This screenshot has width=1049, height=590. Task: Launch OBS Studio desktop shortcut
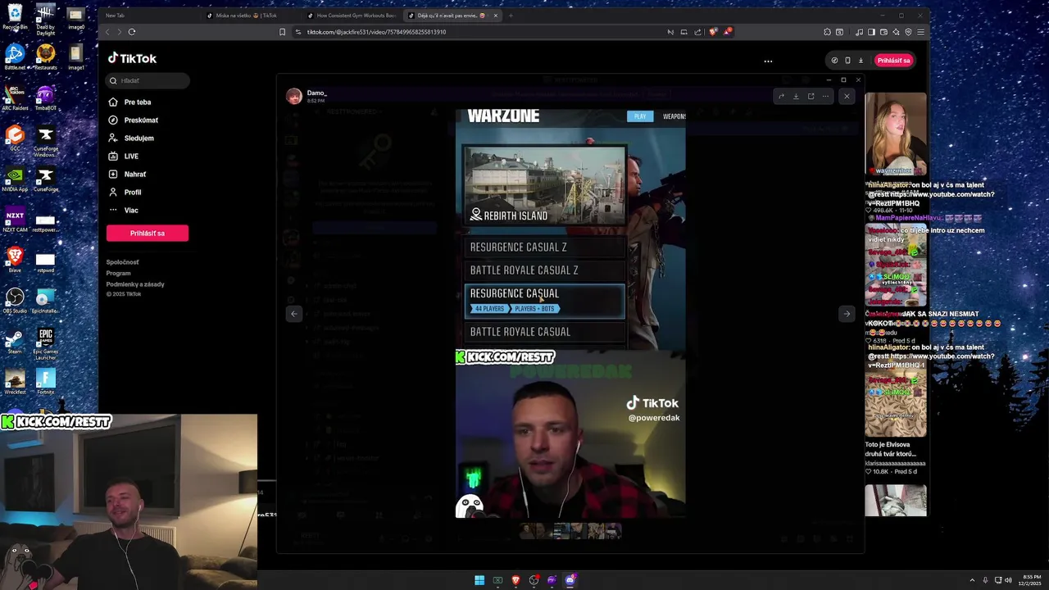tap(15, 300)
